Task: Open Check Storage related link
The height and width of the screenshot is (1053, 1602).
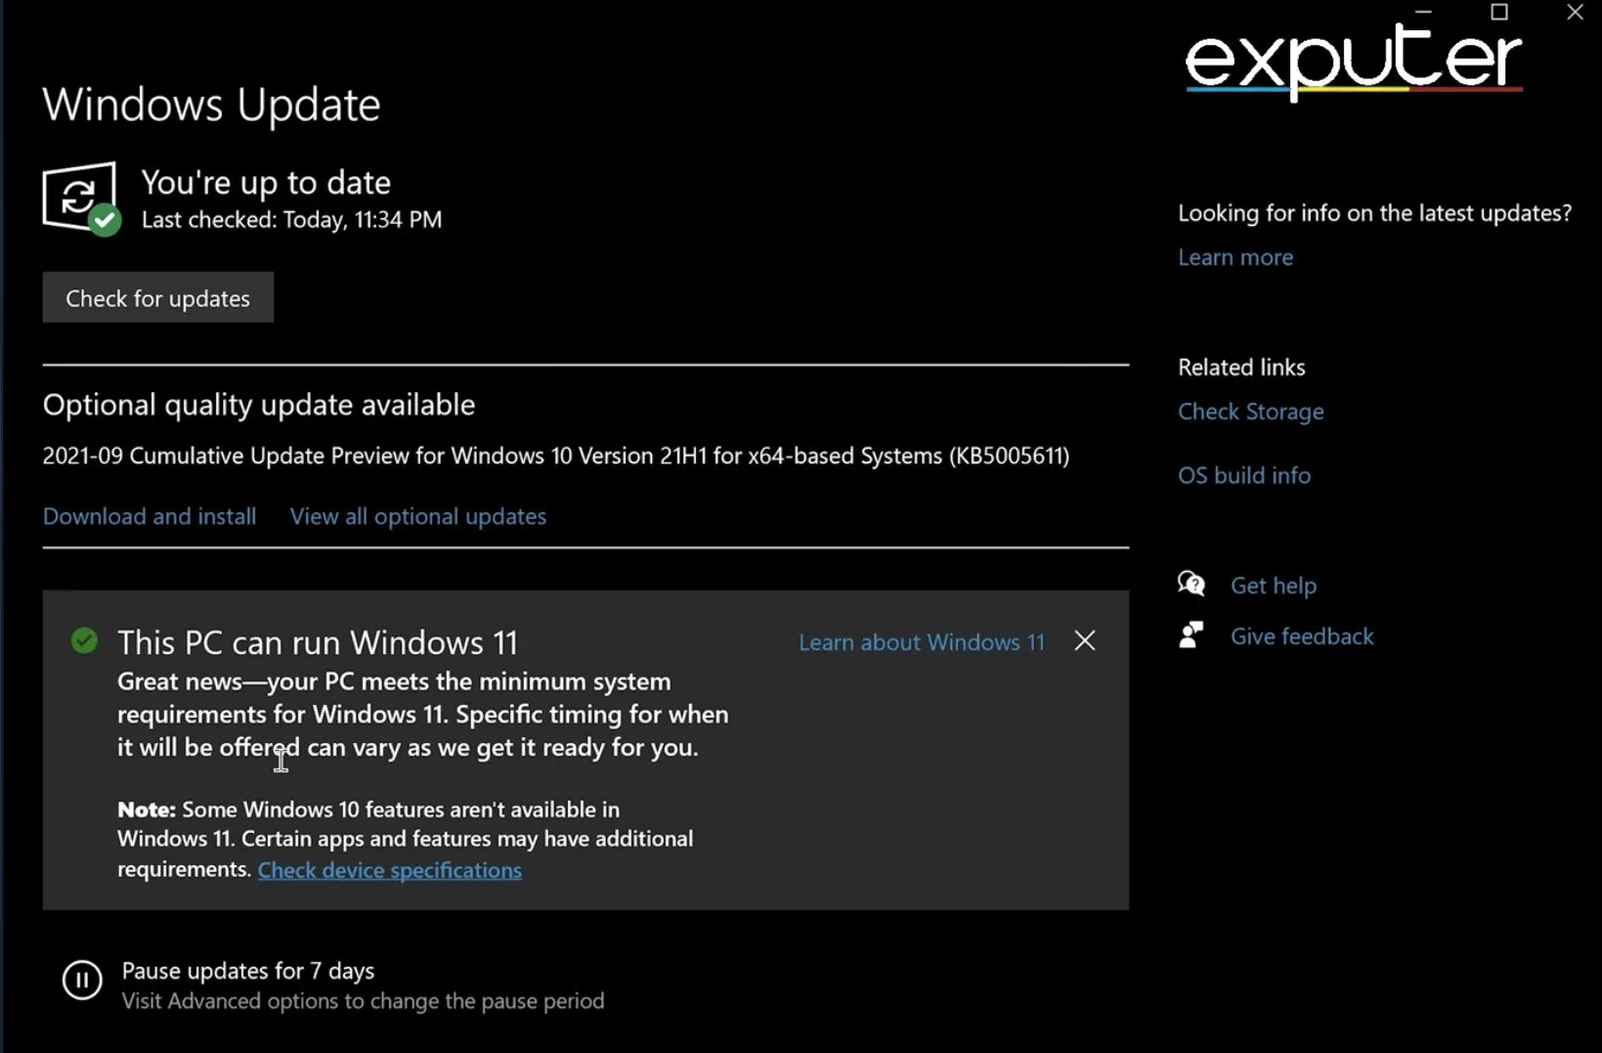Action: point(1251,412)
